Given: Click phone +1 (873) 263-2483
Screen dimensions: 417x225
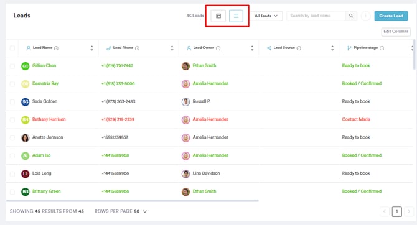Looking at the screenshot, I should coord(118,101).
